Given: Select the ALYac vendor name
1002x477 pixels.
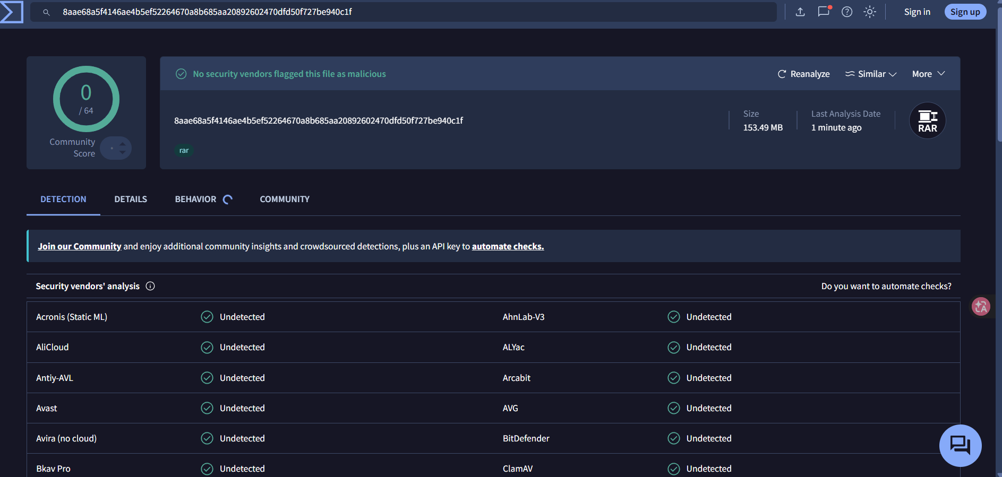Looking at the screenshot, I should tap(513, 347).
